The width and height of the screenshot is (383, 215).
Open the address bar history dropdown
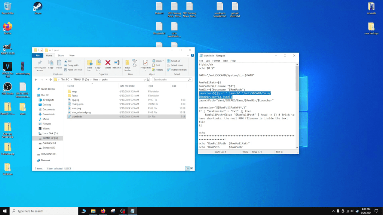pyautogui.click(x=144, y=80)
